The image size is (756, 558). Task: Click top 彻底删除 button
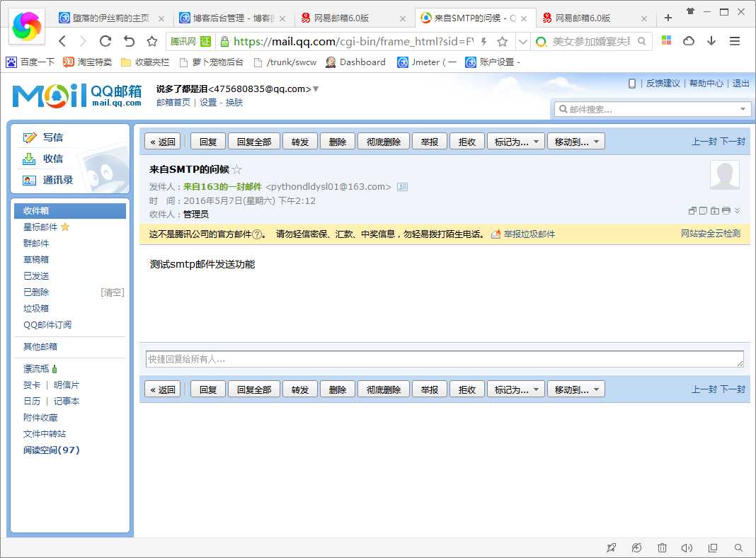click(384, 142)
